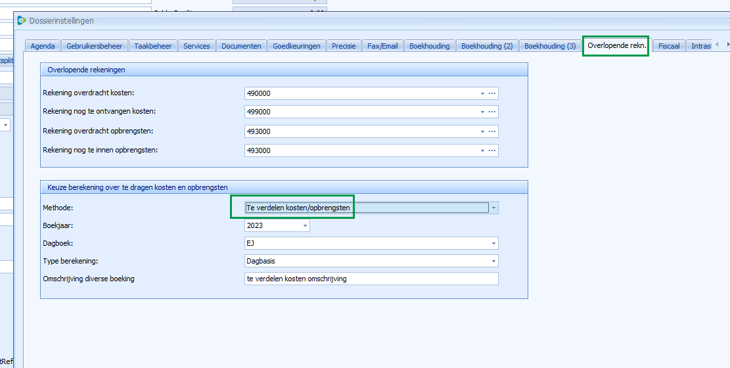730x368 pixels.
Task: Expand the Methode dropdown
Action: (x=493, y=208)
